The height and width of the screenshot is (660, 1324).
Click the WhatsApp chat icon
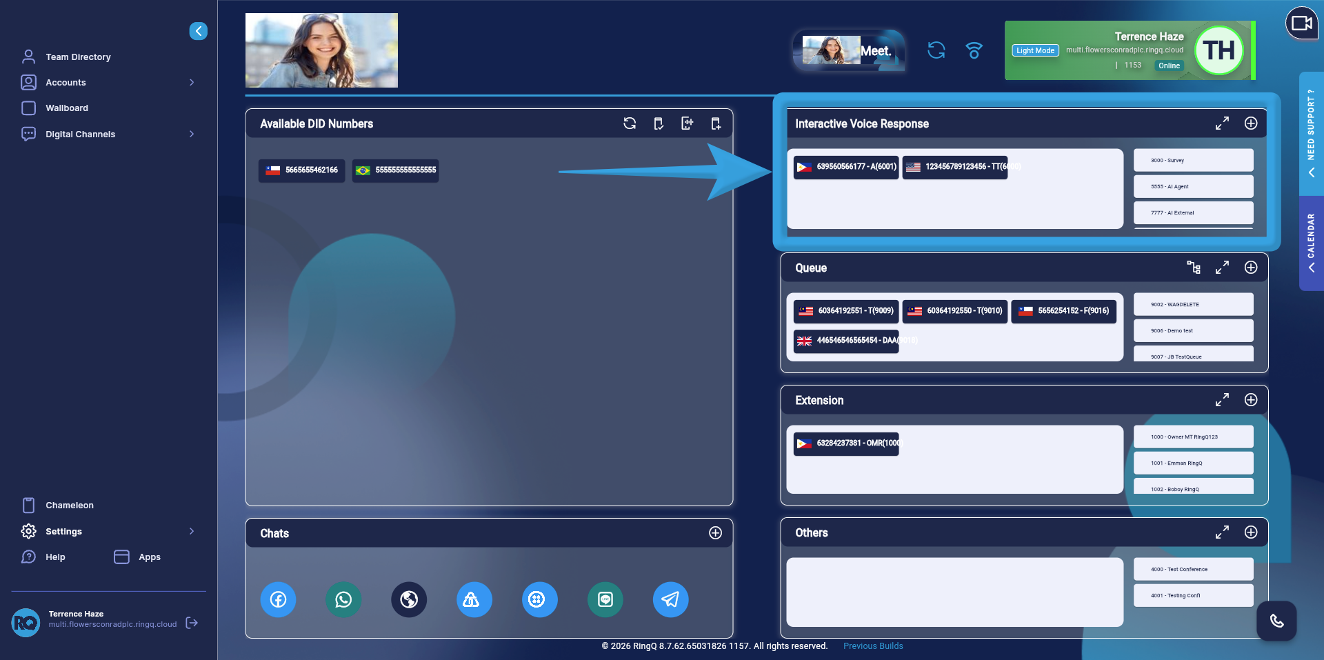pos(343,599)
